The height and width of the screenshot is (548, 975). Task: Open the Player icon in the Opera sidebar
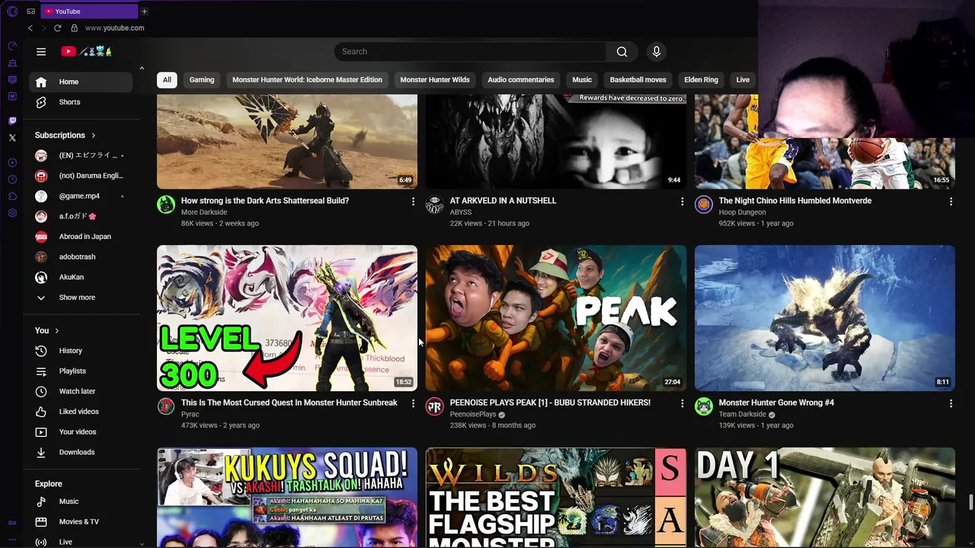[12, 163]
